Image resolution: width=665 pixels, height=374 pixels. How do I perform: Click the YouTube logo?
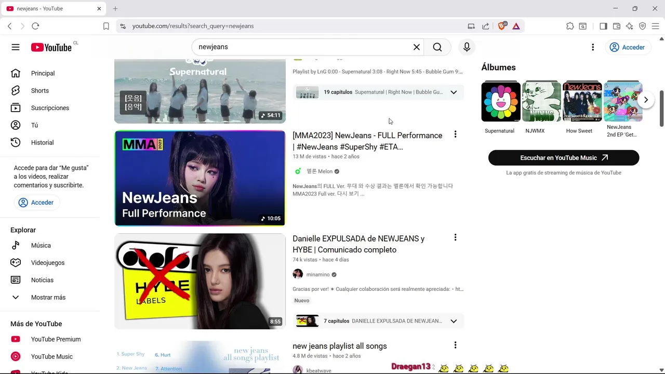[51, 47]
